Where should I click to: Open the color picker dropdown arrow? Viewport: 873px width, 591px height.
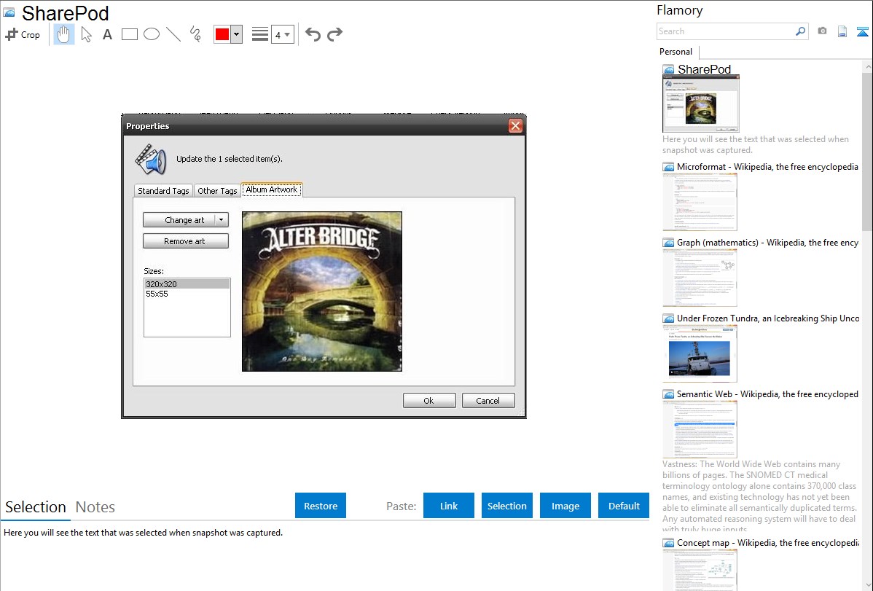tap(236, 34)
